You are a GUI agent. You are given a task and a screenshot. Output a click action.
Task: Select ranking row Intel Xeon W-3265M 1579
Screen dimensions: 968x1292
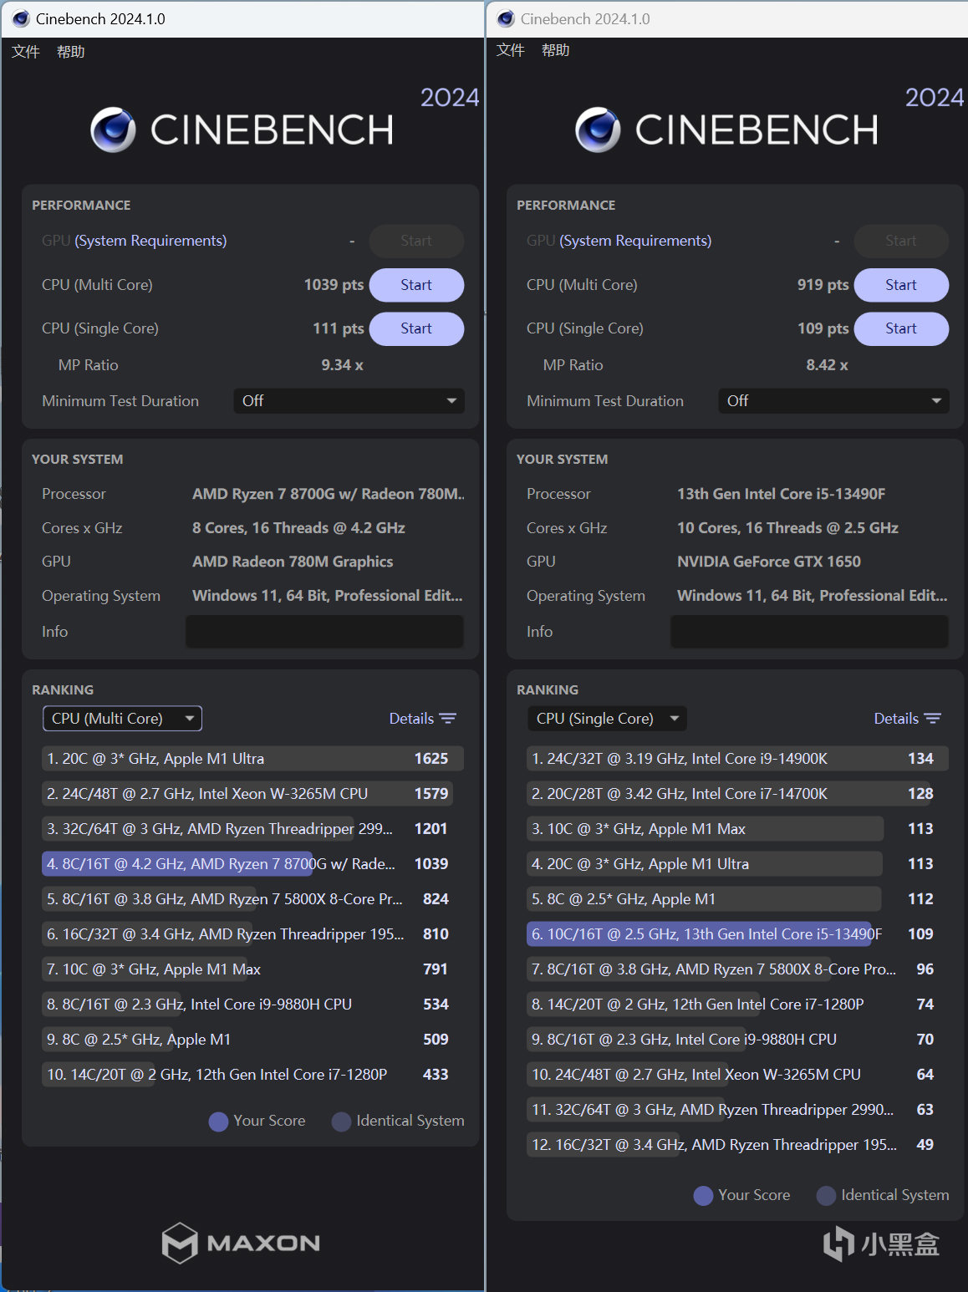point(252,794)
